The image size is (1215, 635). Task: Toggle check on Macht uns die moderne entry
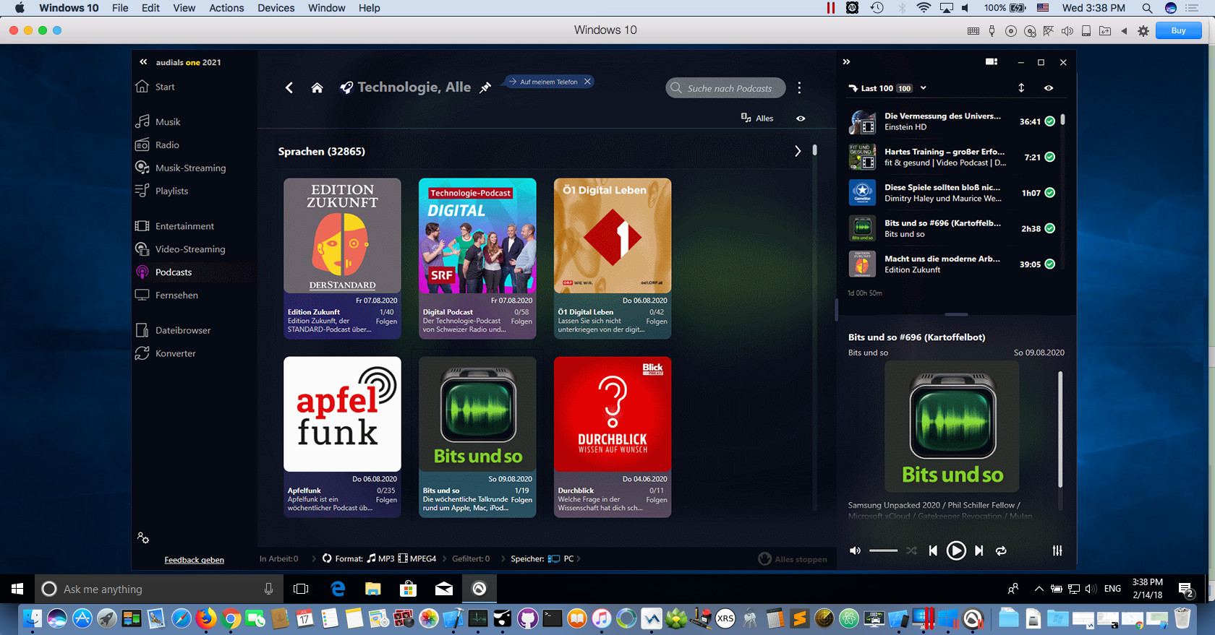pos(1049,264)
